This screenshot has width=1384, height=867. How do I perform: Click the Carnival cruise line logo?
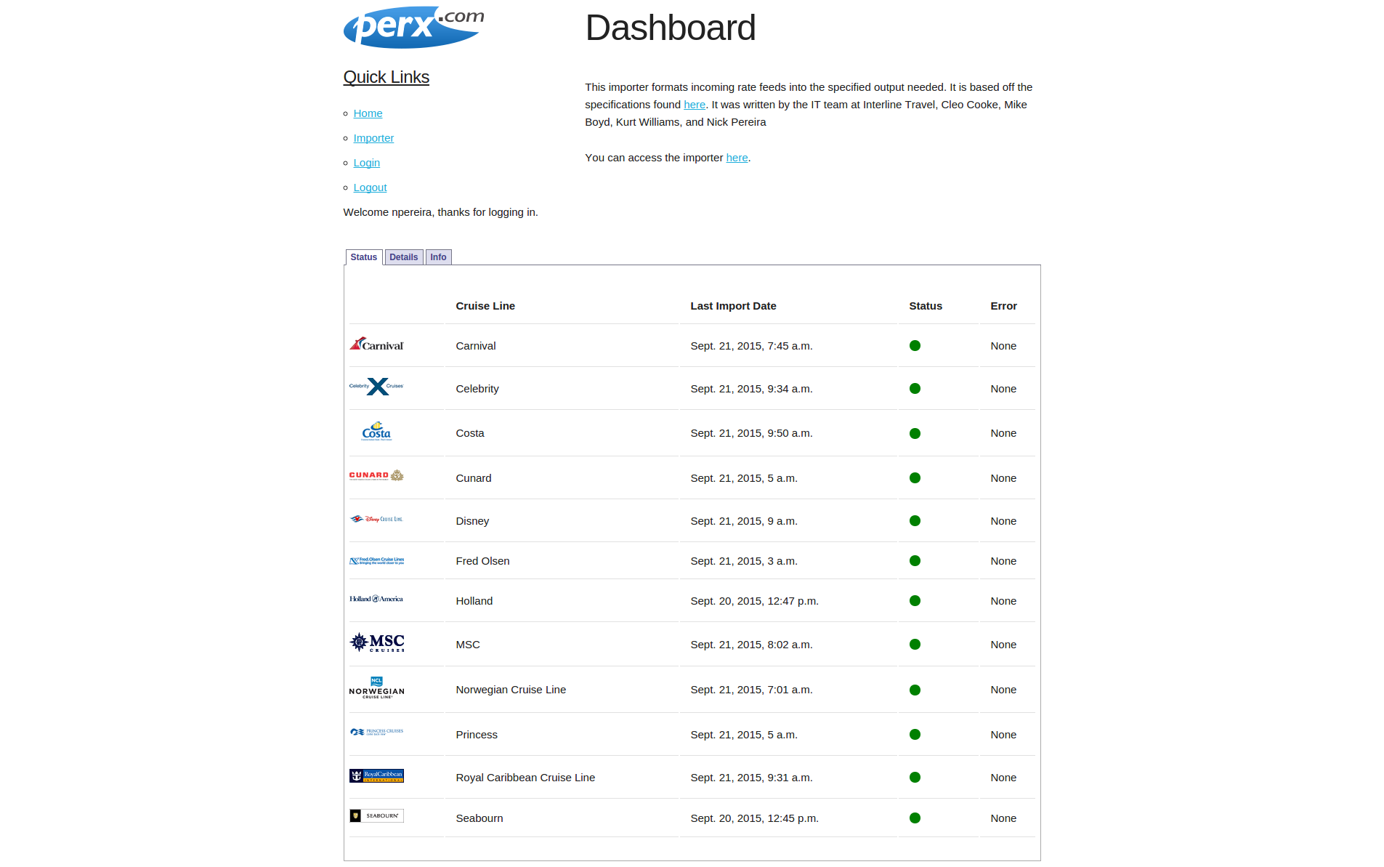pos(376,344)
